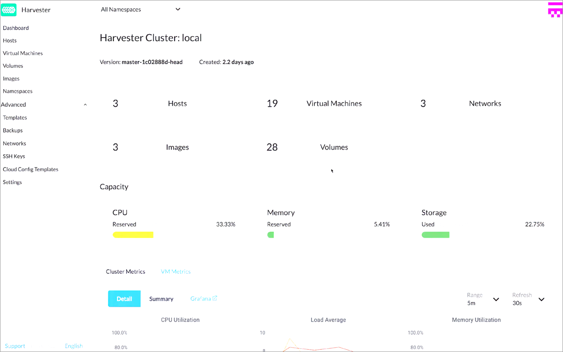
Task: Open Images in the sidebar
Action: click(x=11, y=79)
